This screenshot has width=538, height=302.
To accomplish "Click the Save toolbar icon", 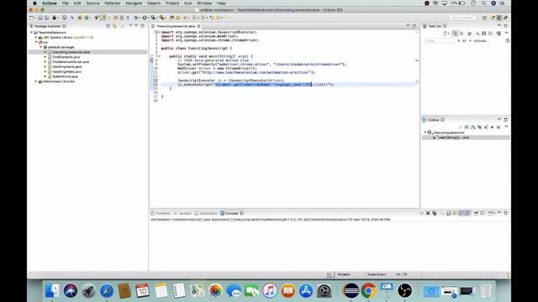I will point(40,18).
